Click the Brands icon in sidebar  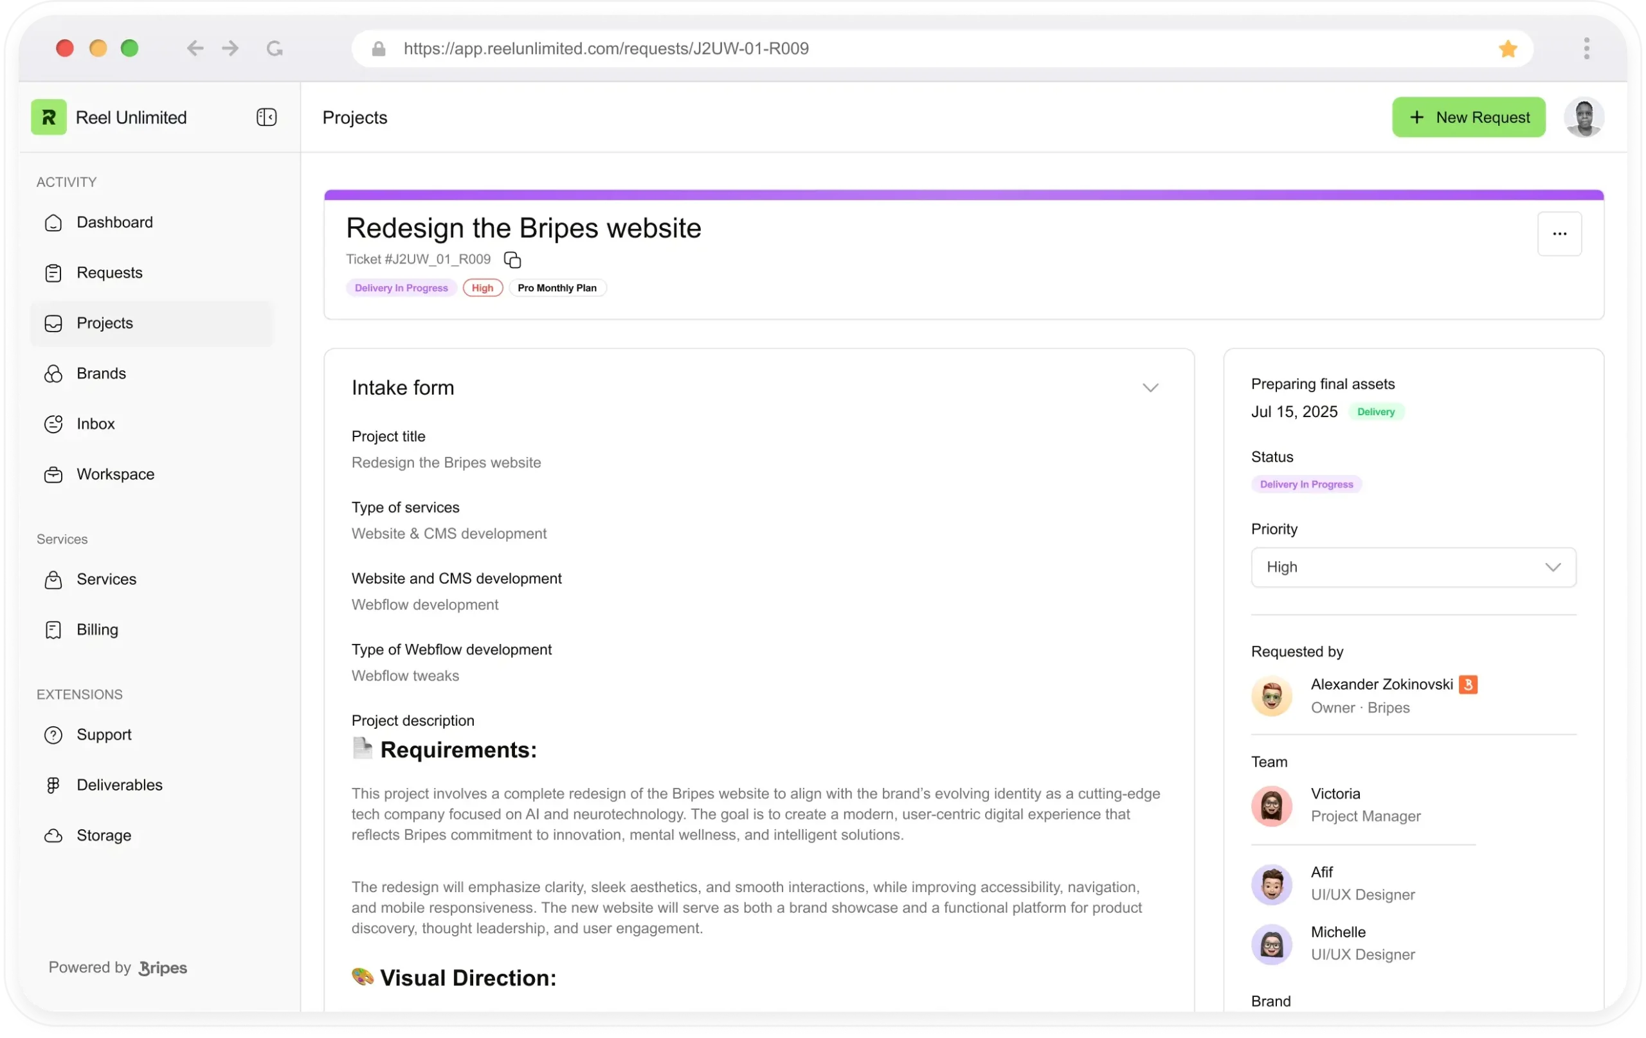coord(53,374)
